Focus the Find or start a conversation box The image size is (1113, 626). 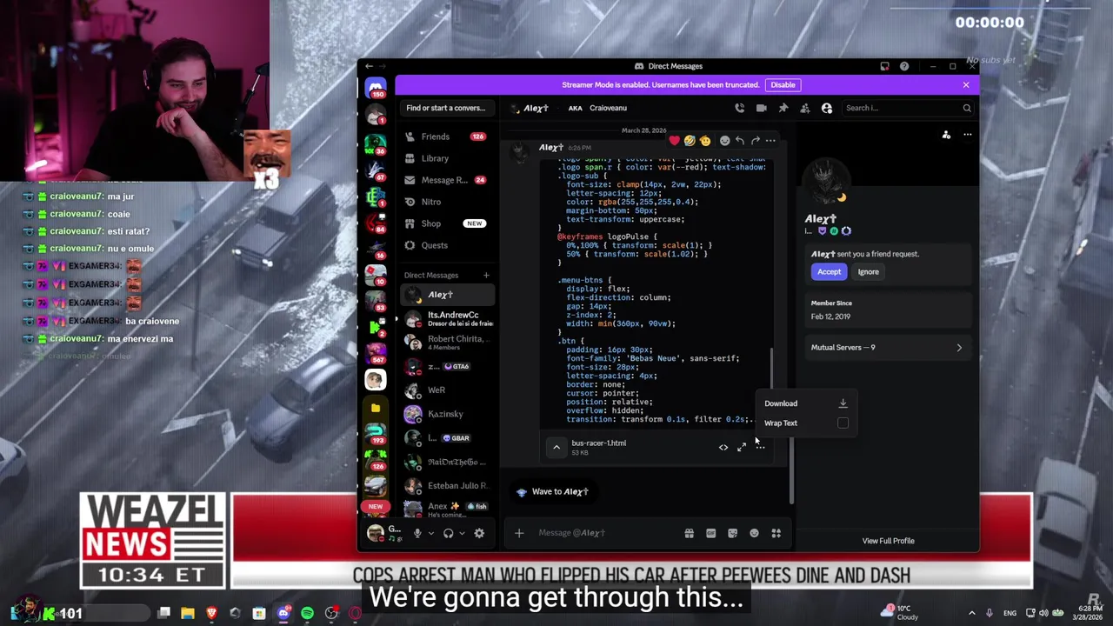tap(448, 108)
